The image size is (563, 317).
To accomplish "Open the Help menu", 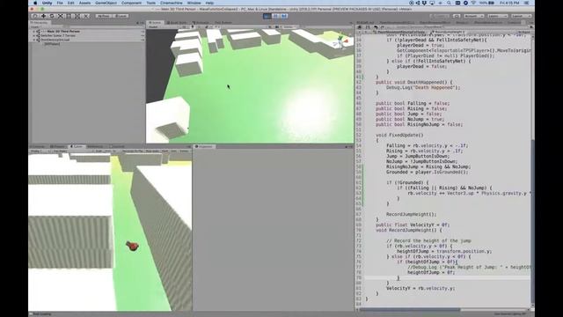I will pyautogui.click(x=209, y=3).
